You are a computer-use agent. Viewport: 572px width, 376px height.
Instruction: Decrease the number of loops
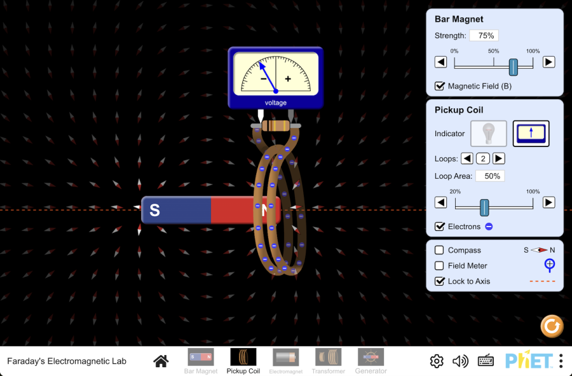click(x=467, y=158)
